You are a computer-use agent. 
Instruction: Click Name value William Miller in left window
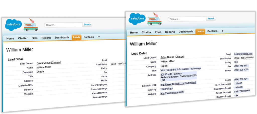44,67
